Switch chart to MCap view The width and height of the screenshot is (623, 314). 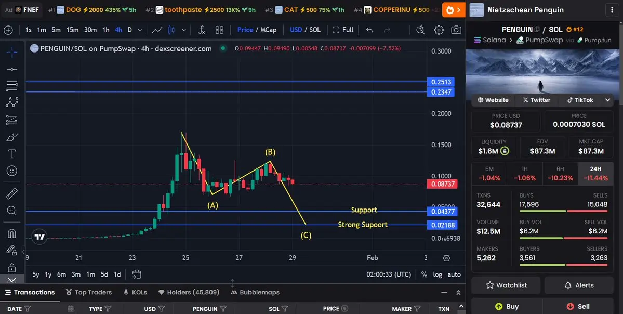pyautogui.click(x=269, y=30)
